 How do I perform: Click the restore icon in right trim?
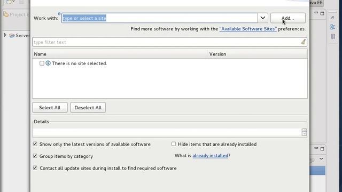[x=332, y=18]
